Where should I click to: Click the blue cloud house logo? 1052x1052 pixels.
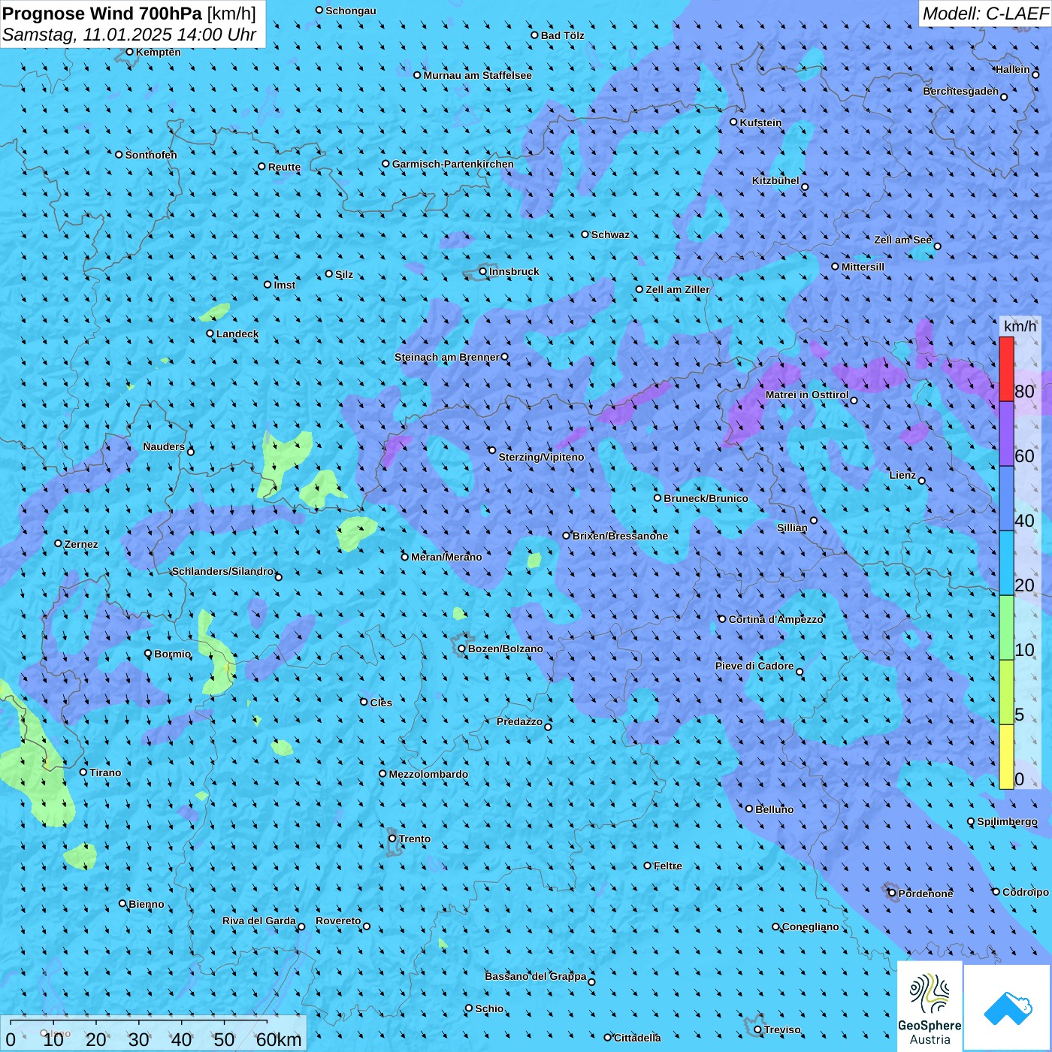pos(1008,1008)
